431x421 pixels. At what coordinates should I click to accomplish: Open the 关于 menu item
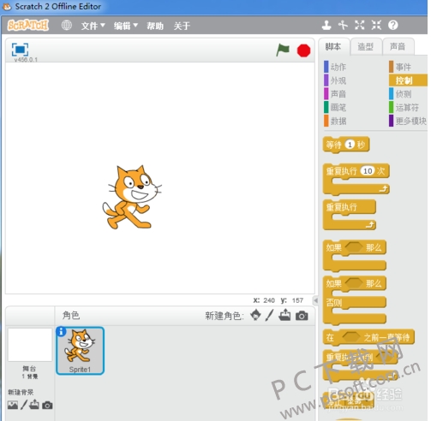coord(182,26)
